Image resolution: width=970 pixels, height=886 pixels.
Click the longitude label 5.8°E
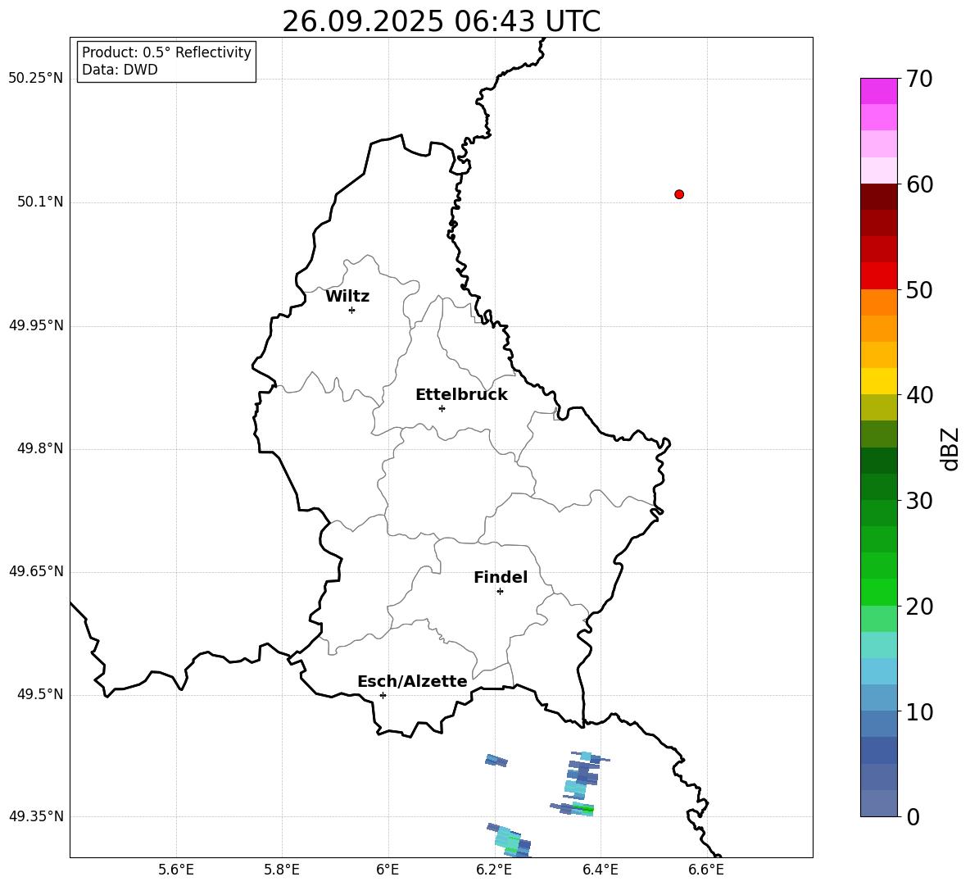pyautogui.click(x=282, y=870)
